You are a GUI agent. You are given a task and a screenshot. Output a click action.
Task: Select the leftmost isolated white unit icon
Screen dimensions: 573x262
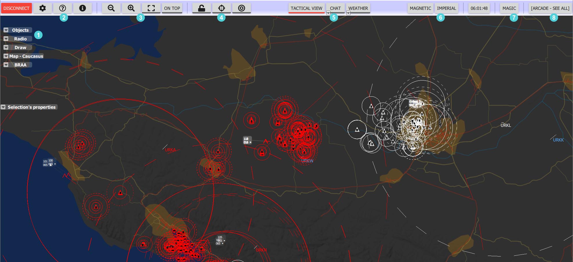357,130
